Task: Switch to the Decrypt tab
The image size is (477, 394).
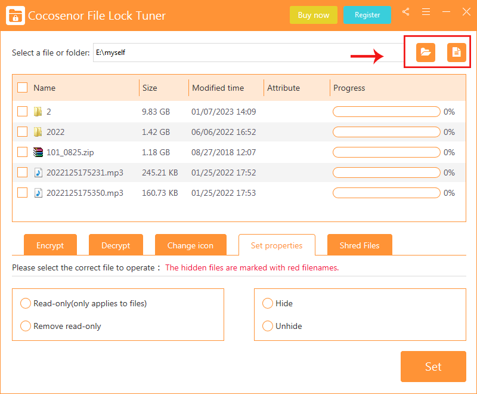Action: click(x=116, y=245)
